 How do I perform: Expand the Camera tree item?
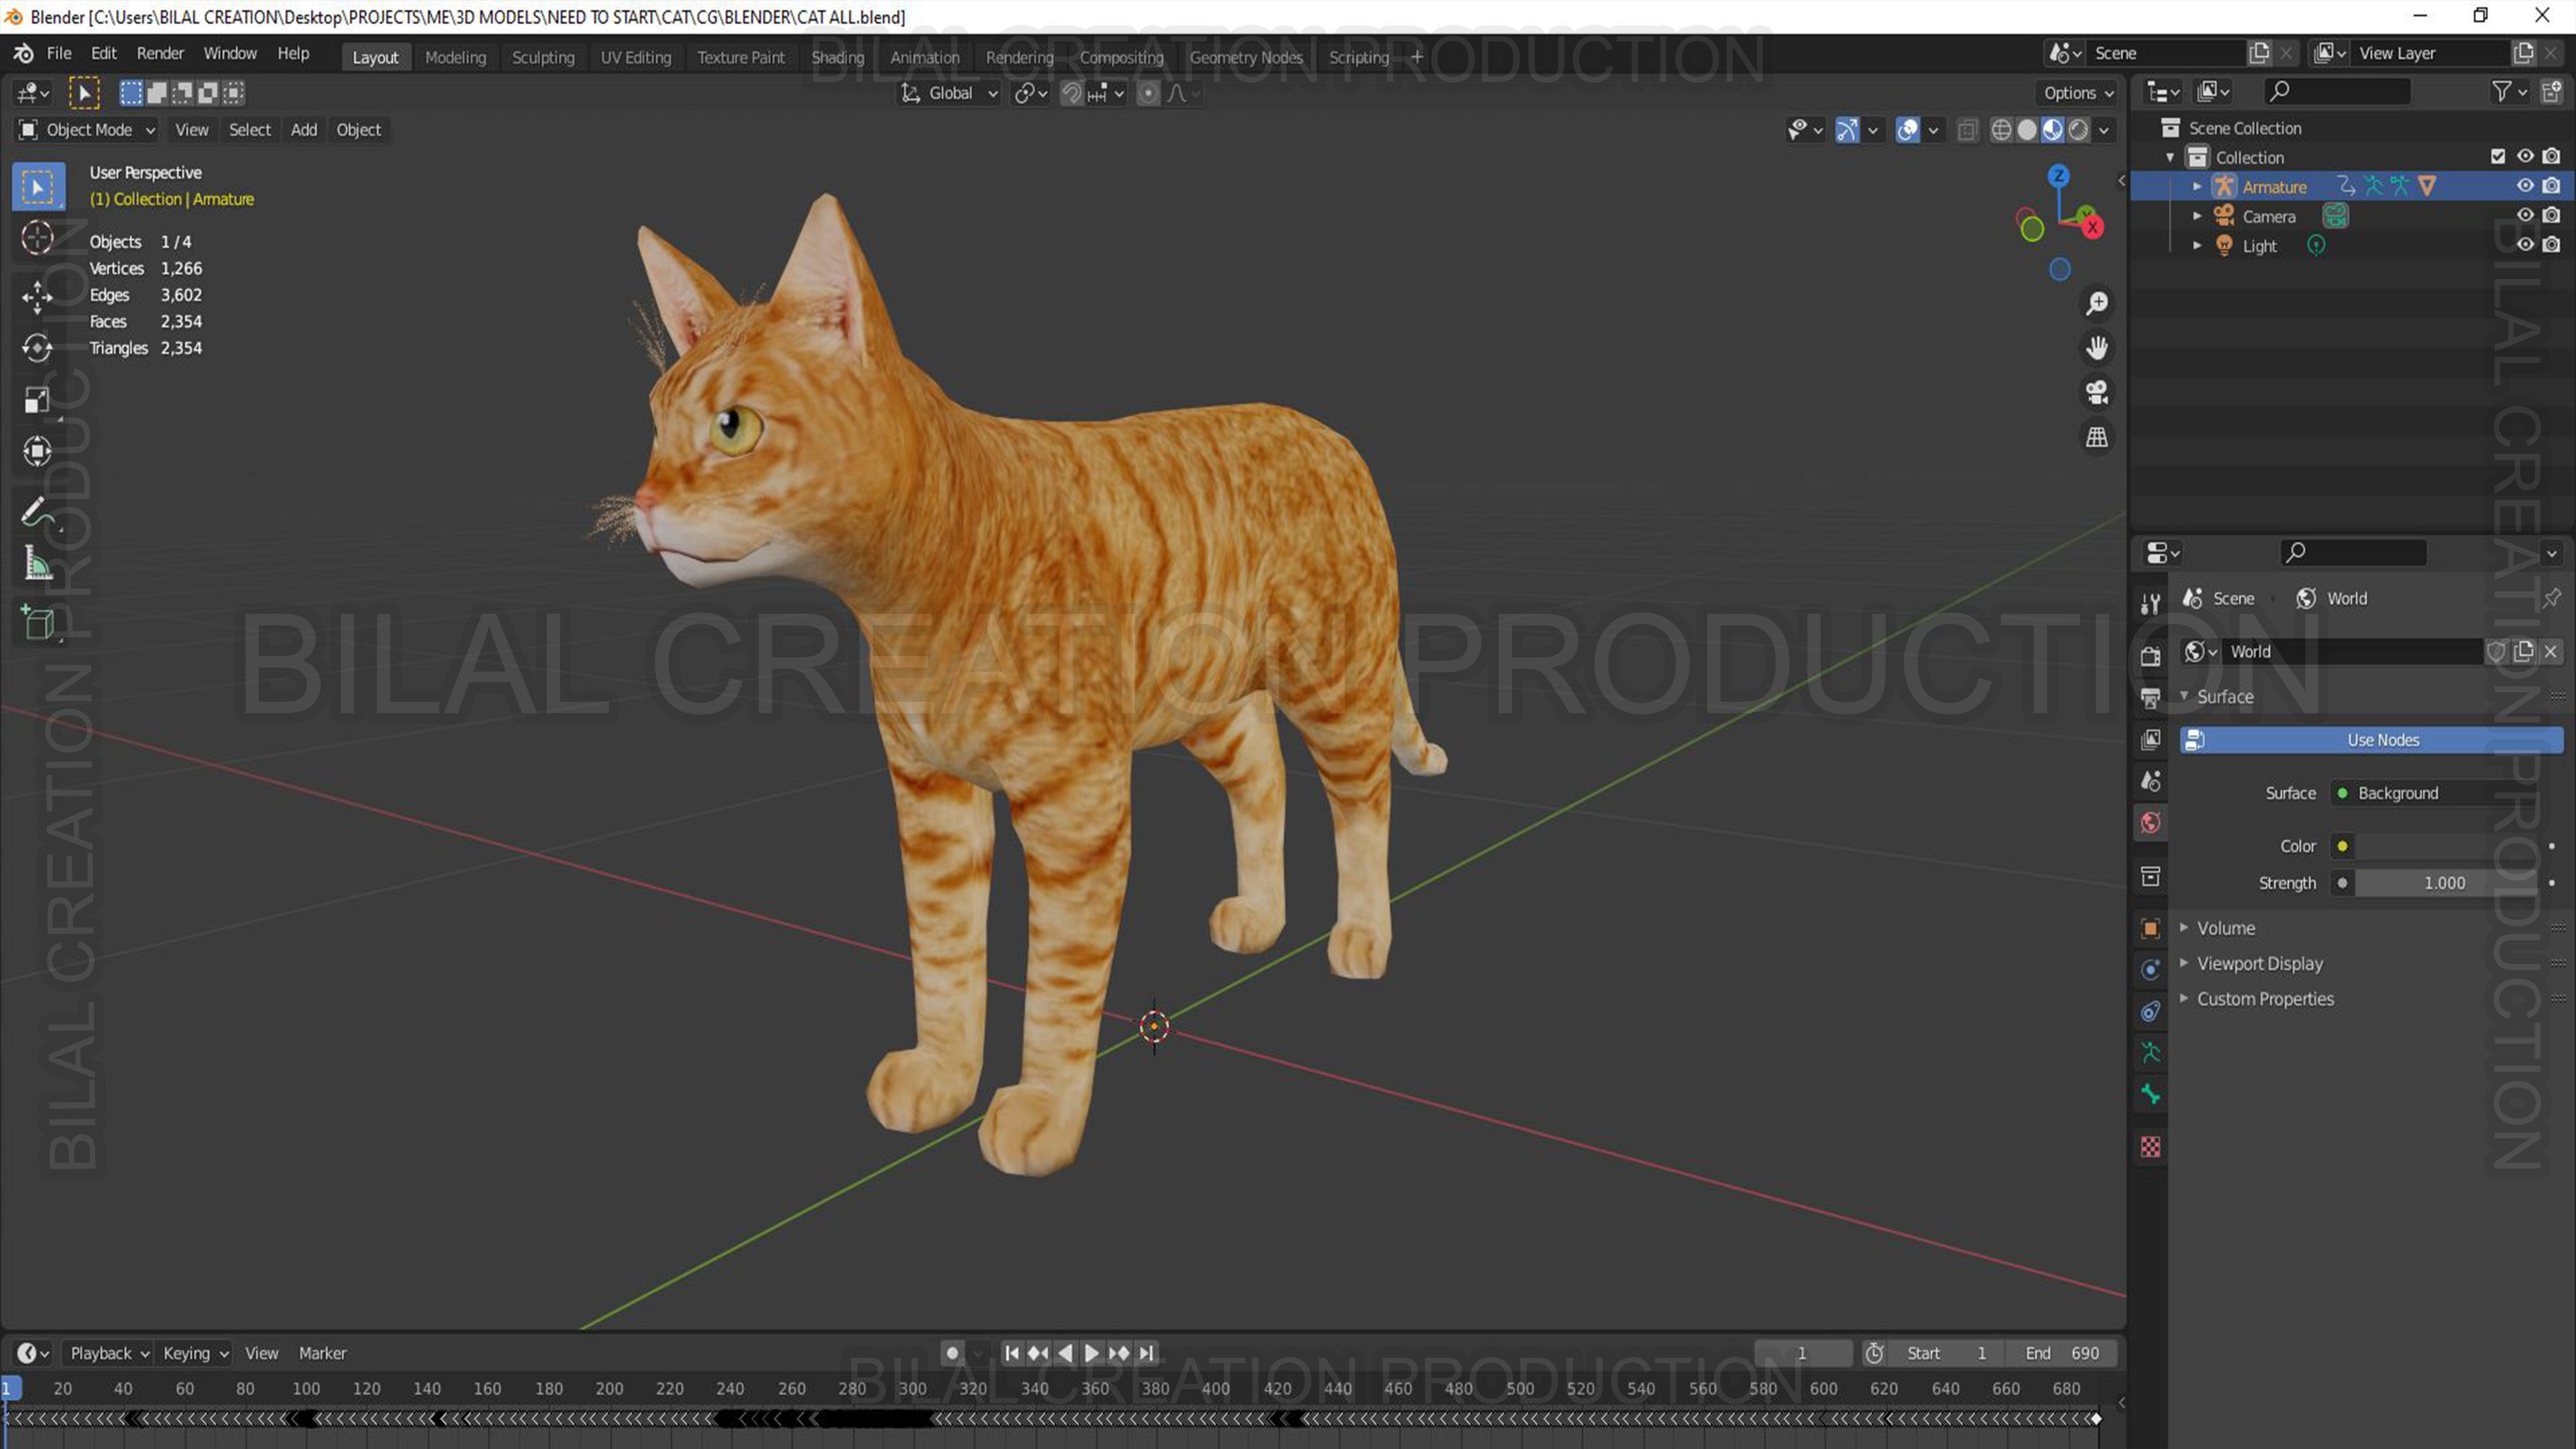[x=2196, y=216]
